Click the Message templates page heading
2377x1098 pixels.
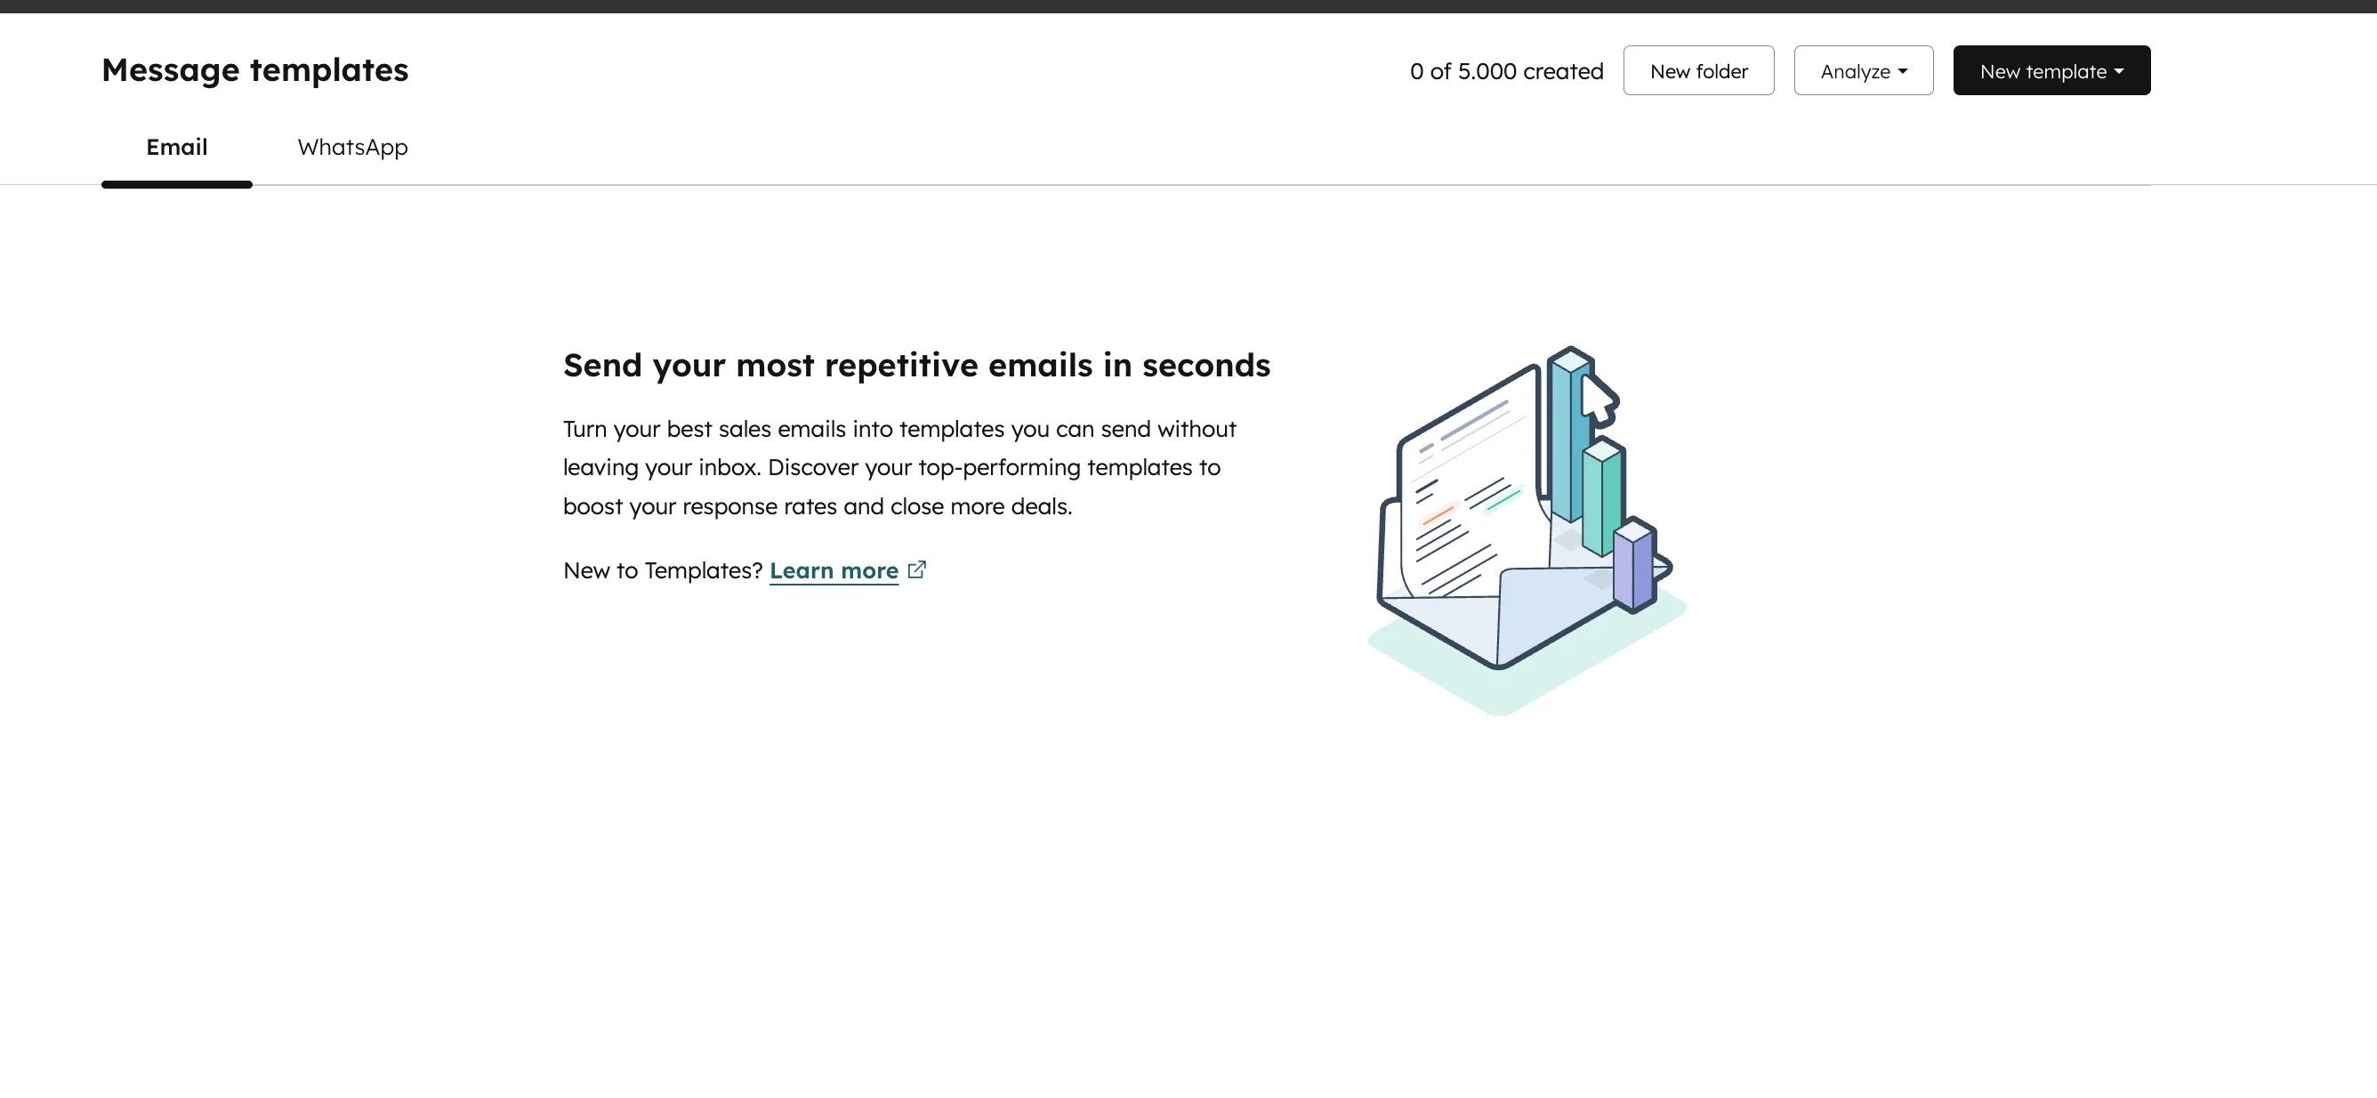[x=255, y=69]
